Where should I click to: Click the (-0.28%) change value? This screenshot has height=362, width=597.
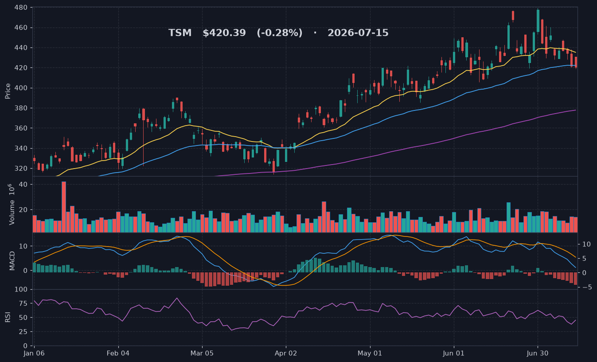pyautogui.click(x=280, y=33)
